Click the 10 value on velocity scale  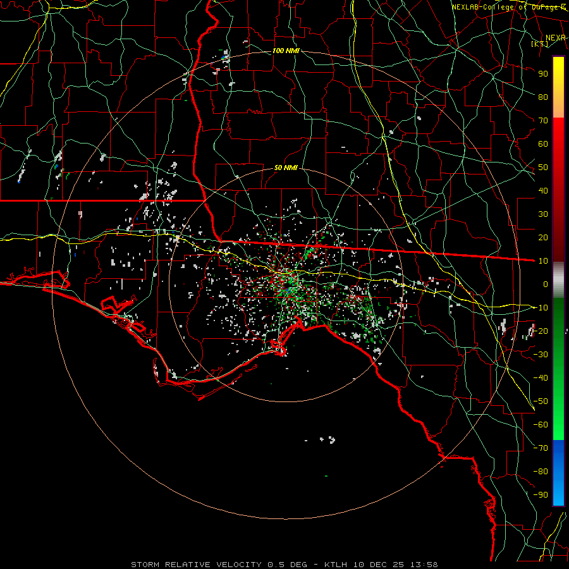543,261
